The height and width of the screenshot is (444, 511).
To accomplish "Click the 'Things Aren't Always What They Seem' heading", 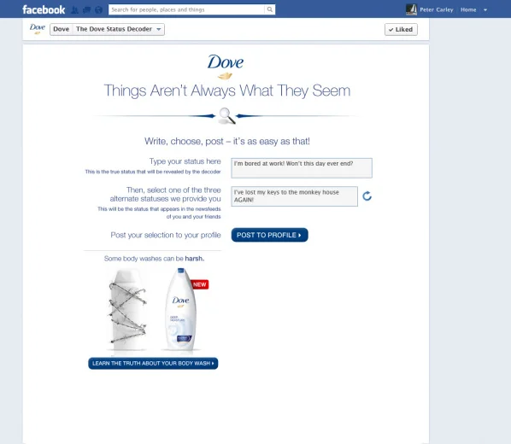I will coord(227,91).
